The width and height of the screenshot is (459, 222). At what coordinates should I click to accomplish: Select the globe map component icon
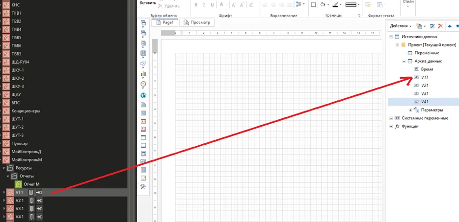click(x=143, y=95)
